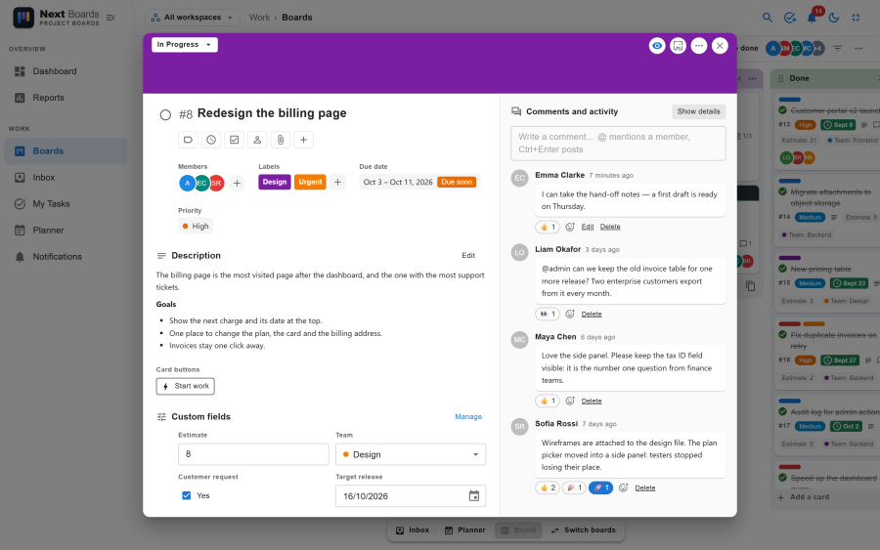Toggle rocket reaction on Sofia's comment
This screenshot has height=550, width=880.
click(600, 487)
